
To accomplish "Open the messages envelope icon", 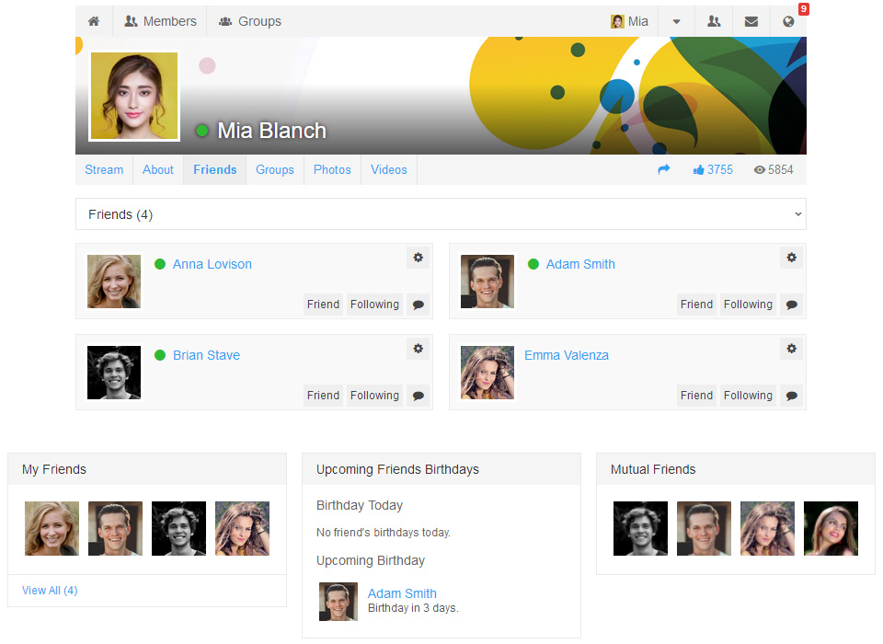I will click(x=751, y=21).
